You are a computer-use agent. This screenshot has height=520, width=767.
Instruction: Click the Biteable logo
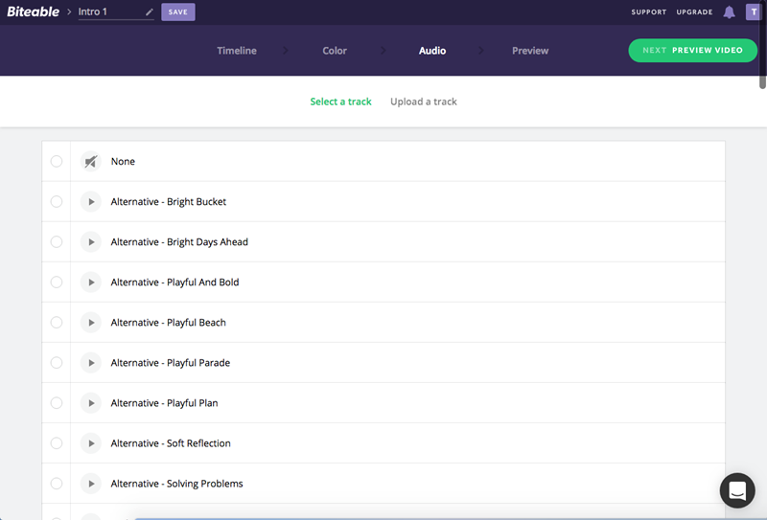(33, 11)
